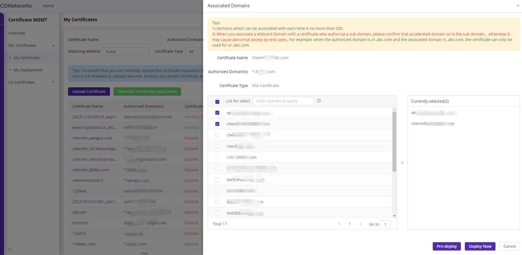Select My Deployment in sidebar
Image resolution: width=522 pixels, height=255 pixels.
tap(28, 70)
